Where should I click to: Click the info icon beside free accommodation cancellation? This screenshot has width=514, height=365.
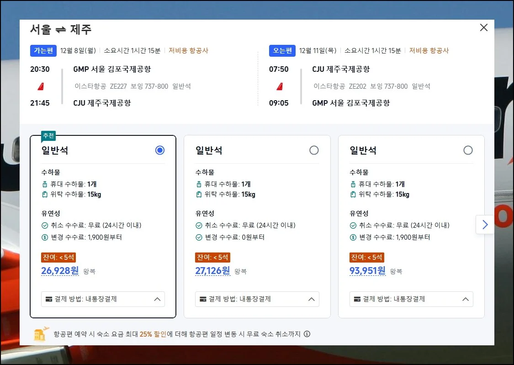click(x=307, y=334)
